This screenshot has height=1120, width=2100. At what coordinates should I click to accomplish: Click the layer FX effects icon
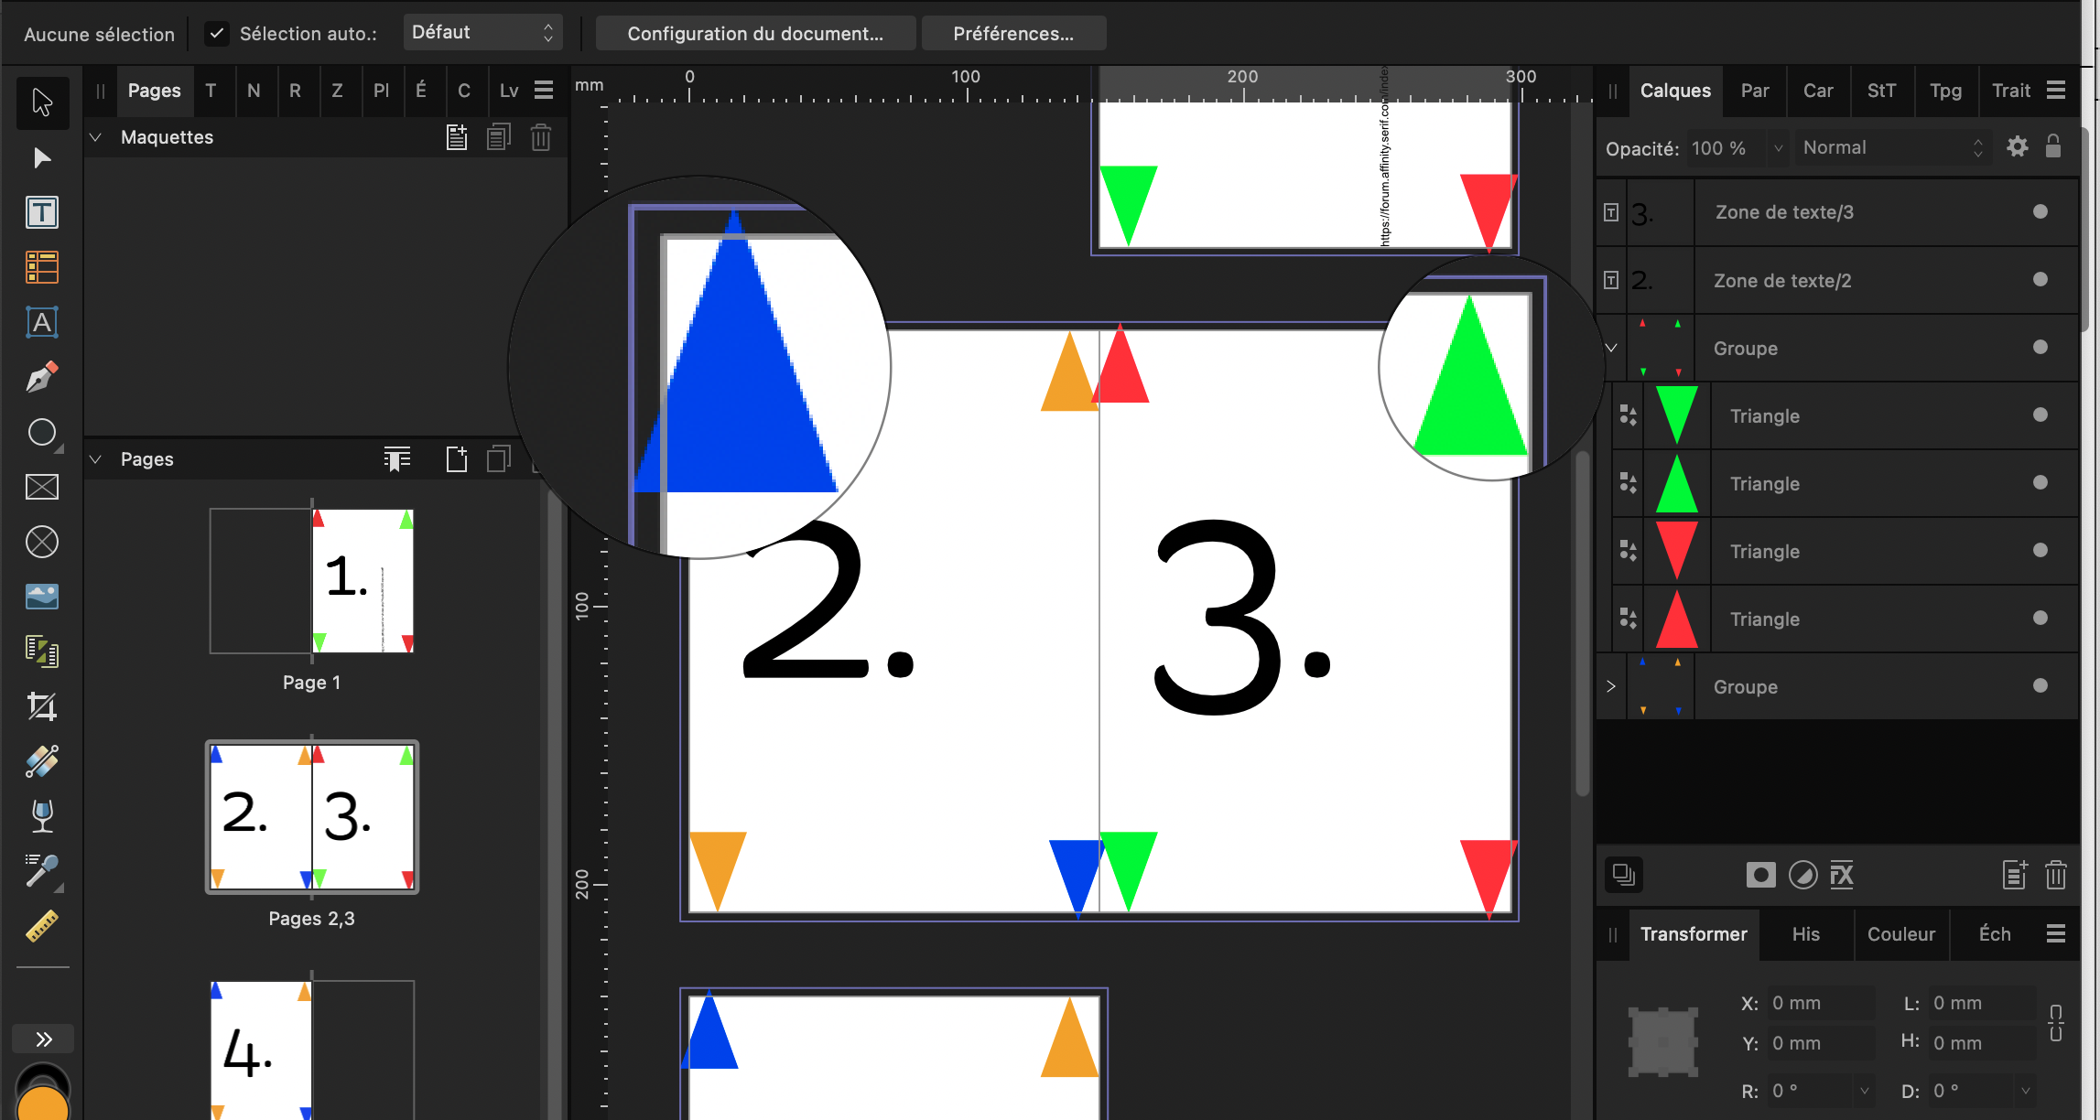tap(1842, 876)
